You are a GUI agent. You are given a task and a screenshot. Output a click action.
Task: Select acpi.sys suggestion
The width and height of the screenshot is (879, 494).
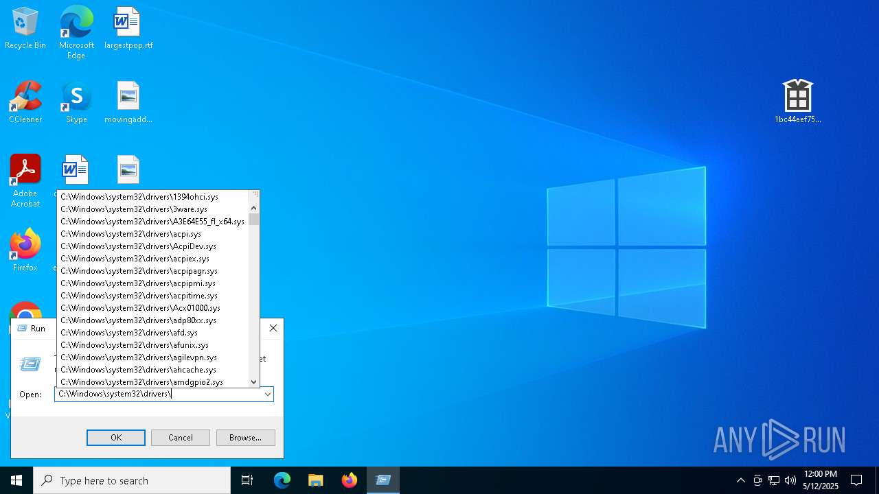point(152,234)
